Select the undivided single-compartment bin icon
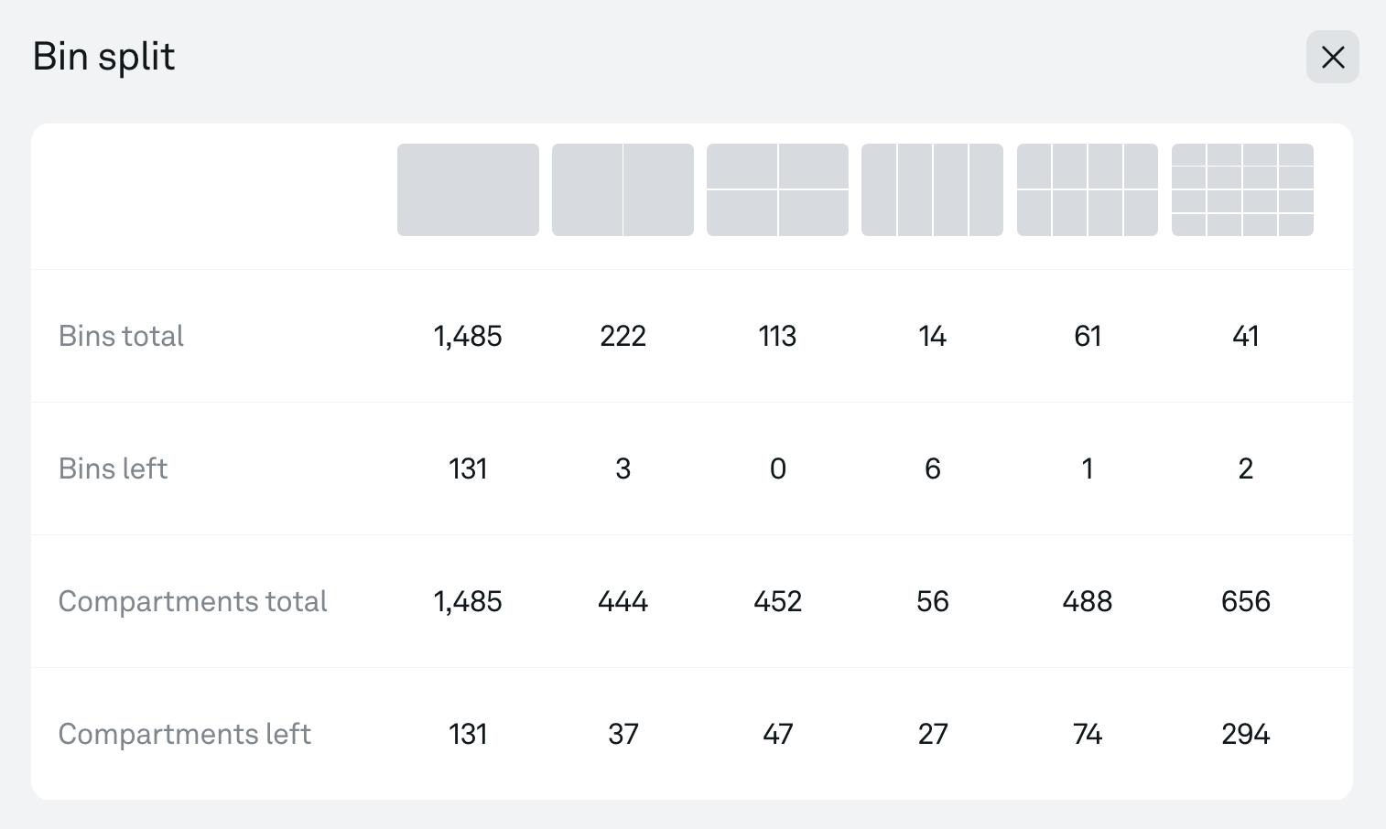Screen dimensions: 1386x829 click(x=468, y=189)
